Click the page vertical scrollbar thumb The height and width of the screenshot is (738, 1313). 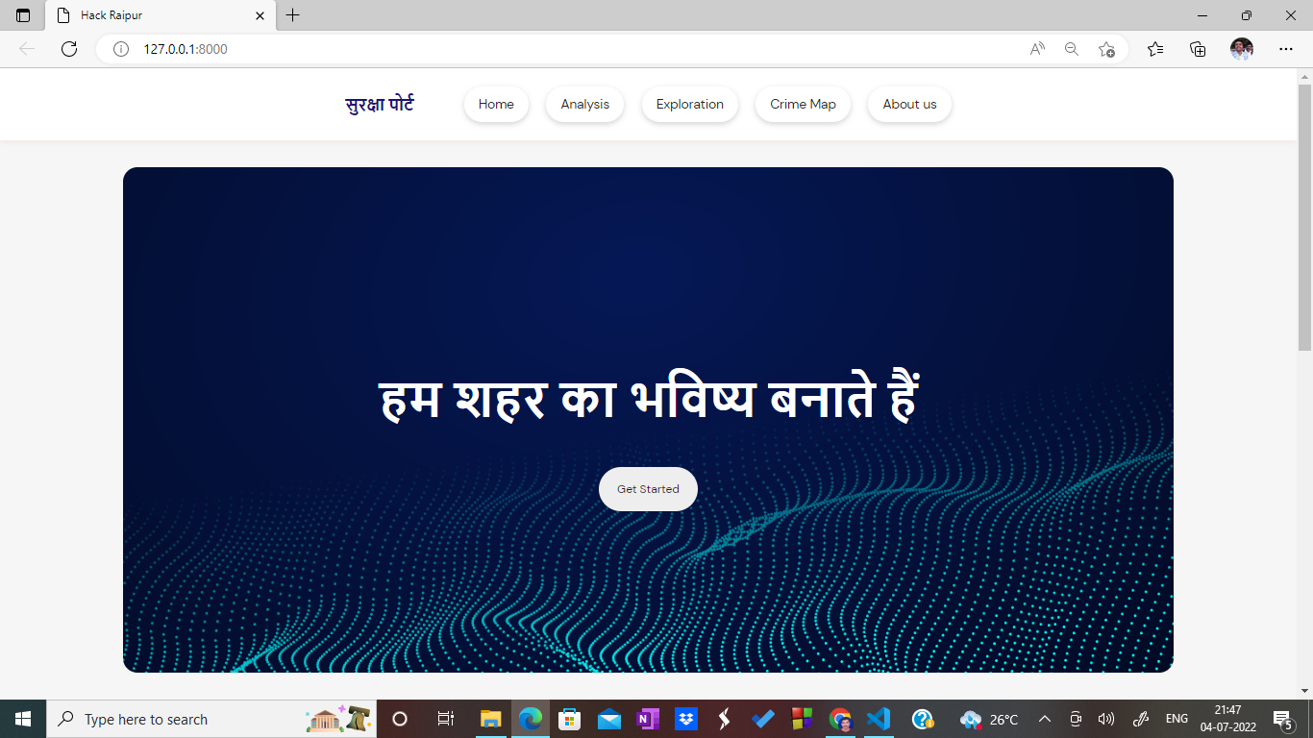pyautogui.click(x=1304, y=216)
